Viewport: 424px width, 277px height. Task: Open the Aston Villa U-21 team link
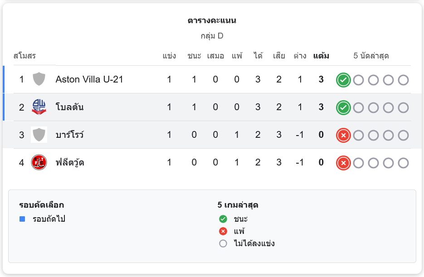(x=89, y=79)
